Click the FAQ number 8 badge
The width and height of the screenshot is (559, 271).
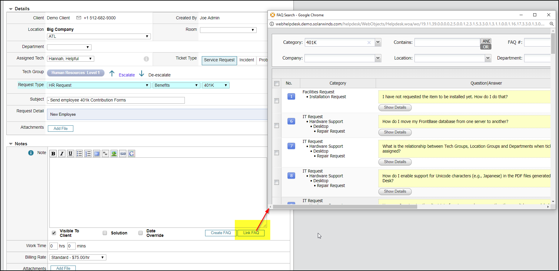coord(291,176)
